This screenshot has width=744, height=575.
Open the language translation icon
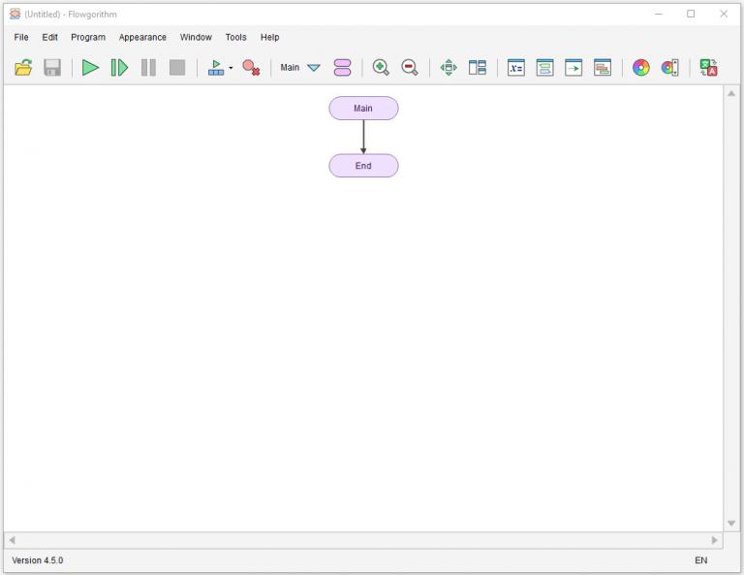(x=709, y=68)
